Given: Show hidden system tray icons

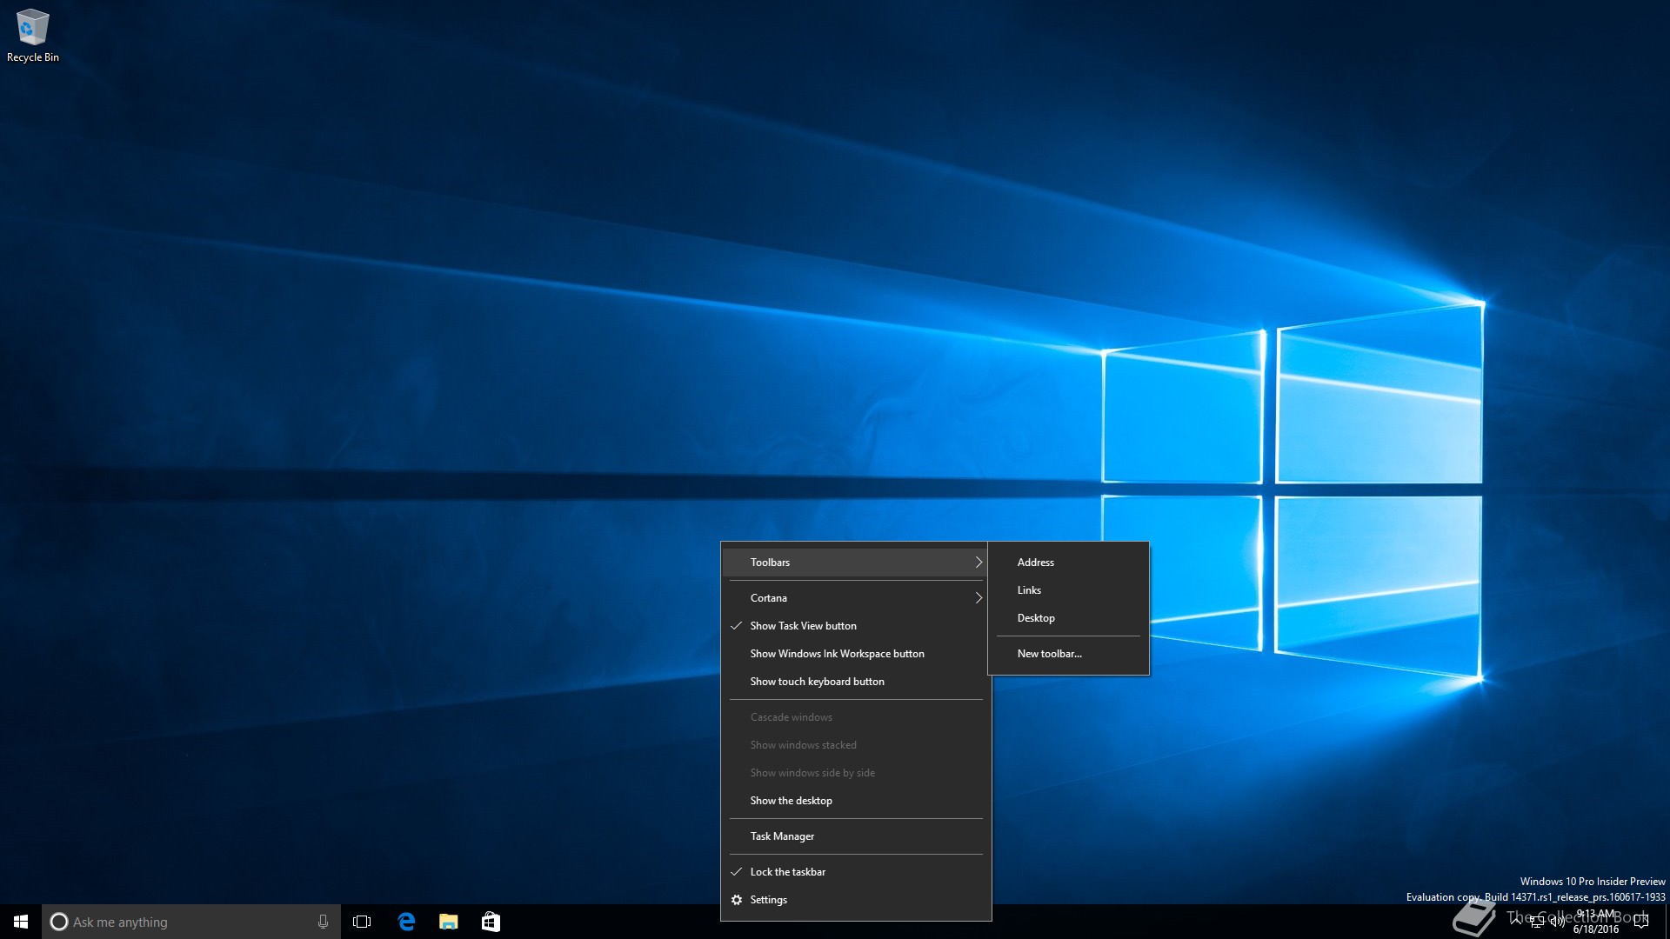Looking at the screenshot, I should [x=1516, y=922].
